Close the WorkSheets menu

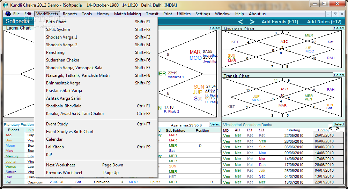point(47,14)
